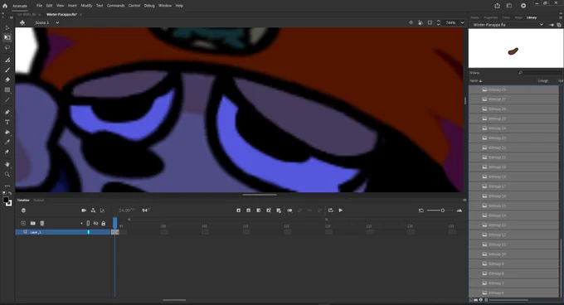Adjust the timeline zoom slider
Viewport: 564px width, 305px height.
point(442,211)
